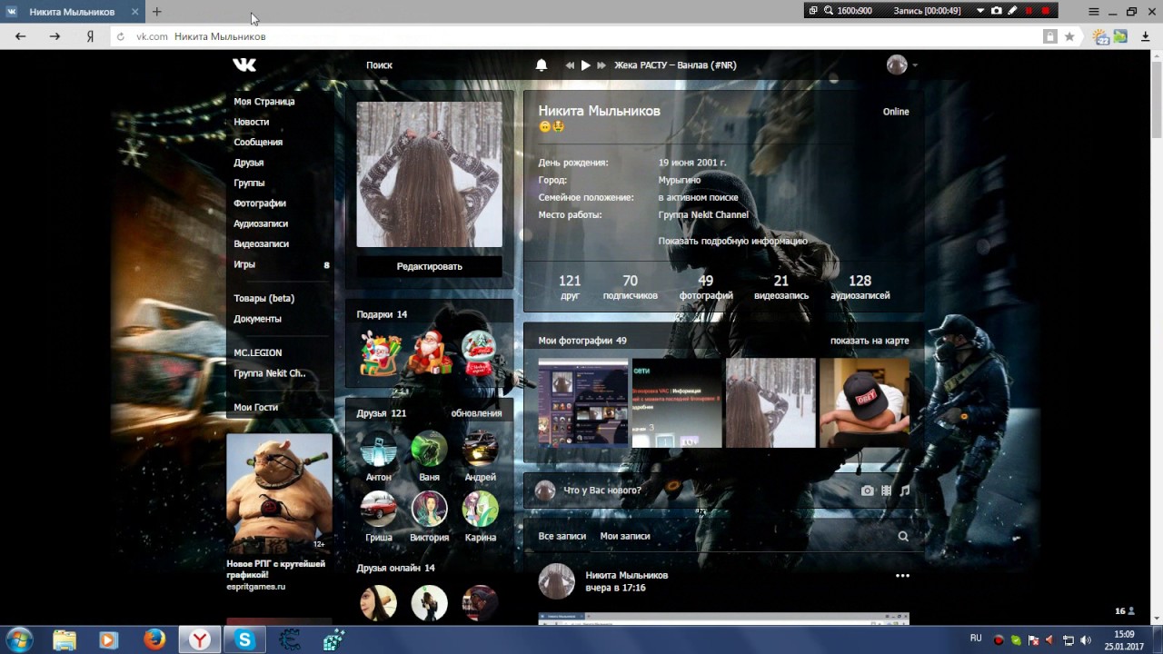Image resolution: width=1163 pixels, height=654 pixels.
Task: Open the 21 видеозапись counter
Action: tap(781, 287)
